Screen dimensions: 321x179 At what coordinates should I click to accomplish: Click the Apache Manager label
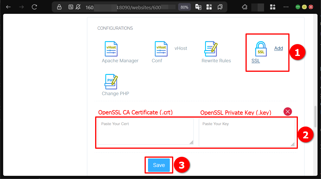pyautogui.click(x=120, y=61)
